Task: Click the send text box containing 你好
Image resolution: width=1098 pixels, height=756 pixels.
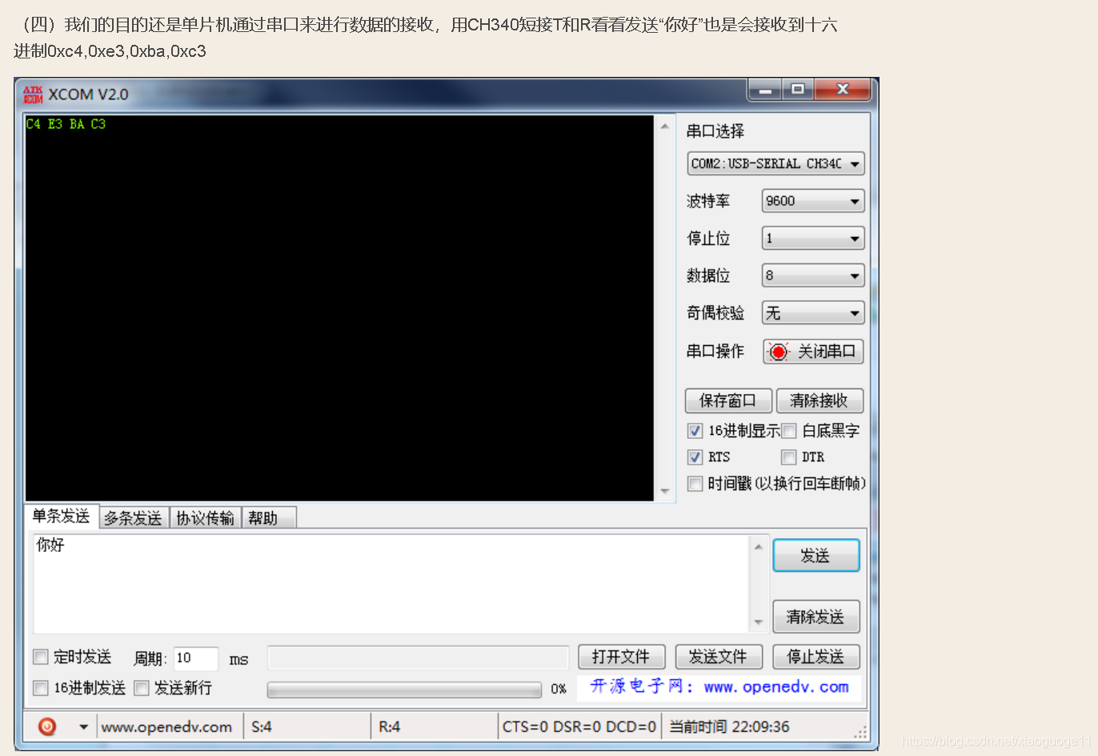Action: [391, 584]
